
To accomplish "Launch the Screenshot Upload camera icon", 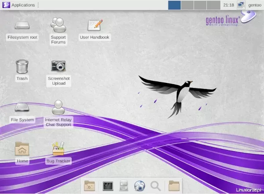I will 58,66.
